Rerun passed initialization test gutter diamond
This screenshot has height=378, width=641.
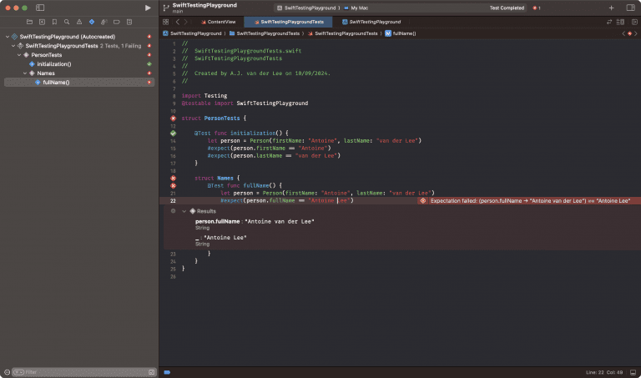click(173, 134)
